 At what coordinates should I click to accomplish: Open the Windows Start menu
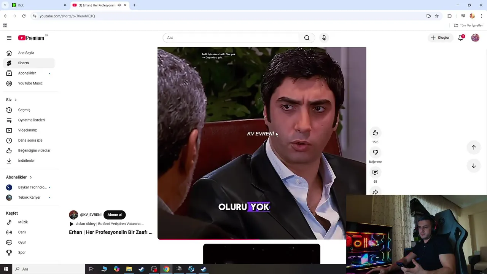point(6,269)
